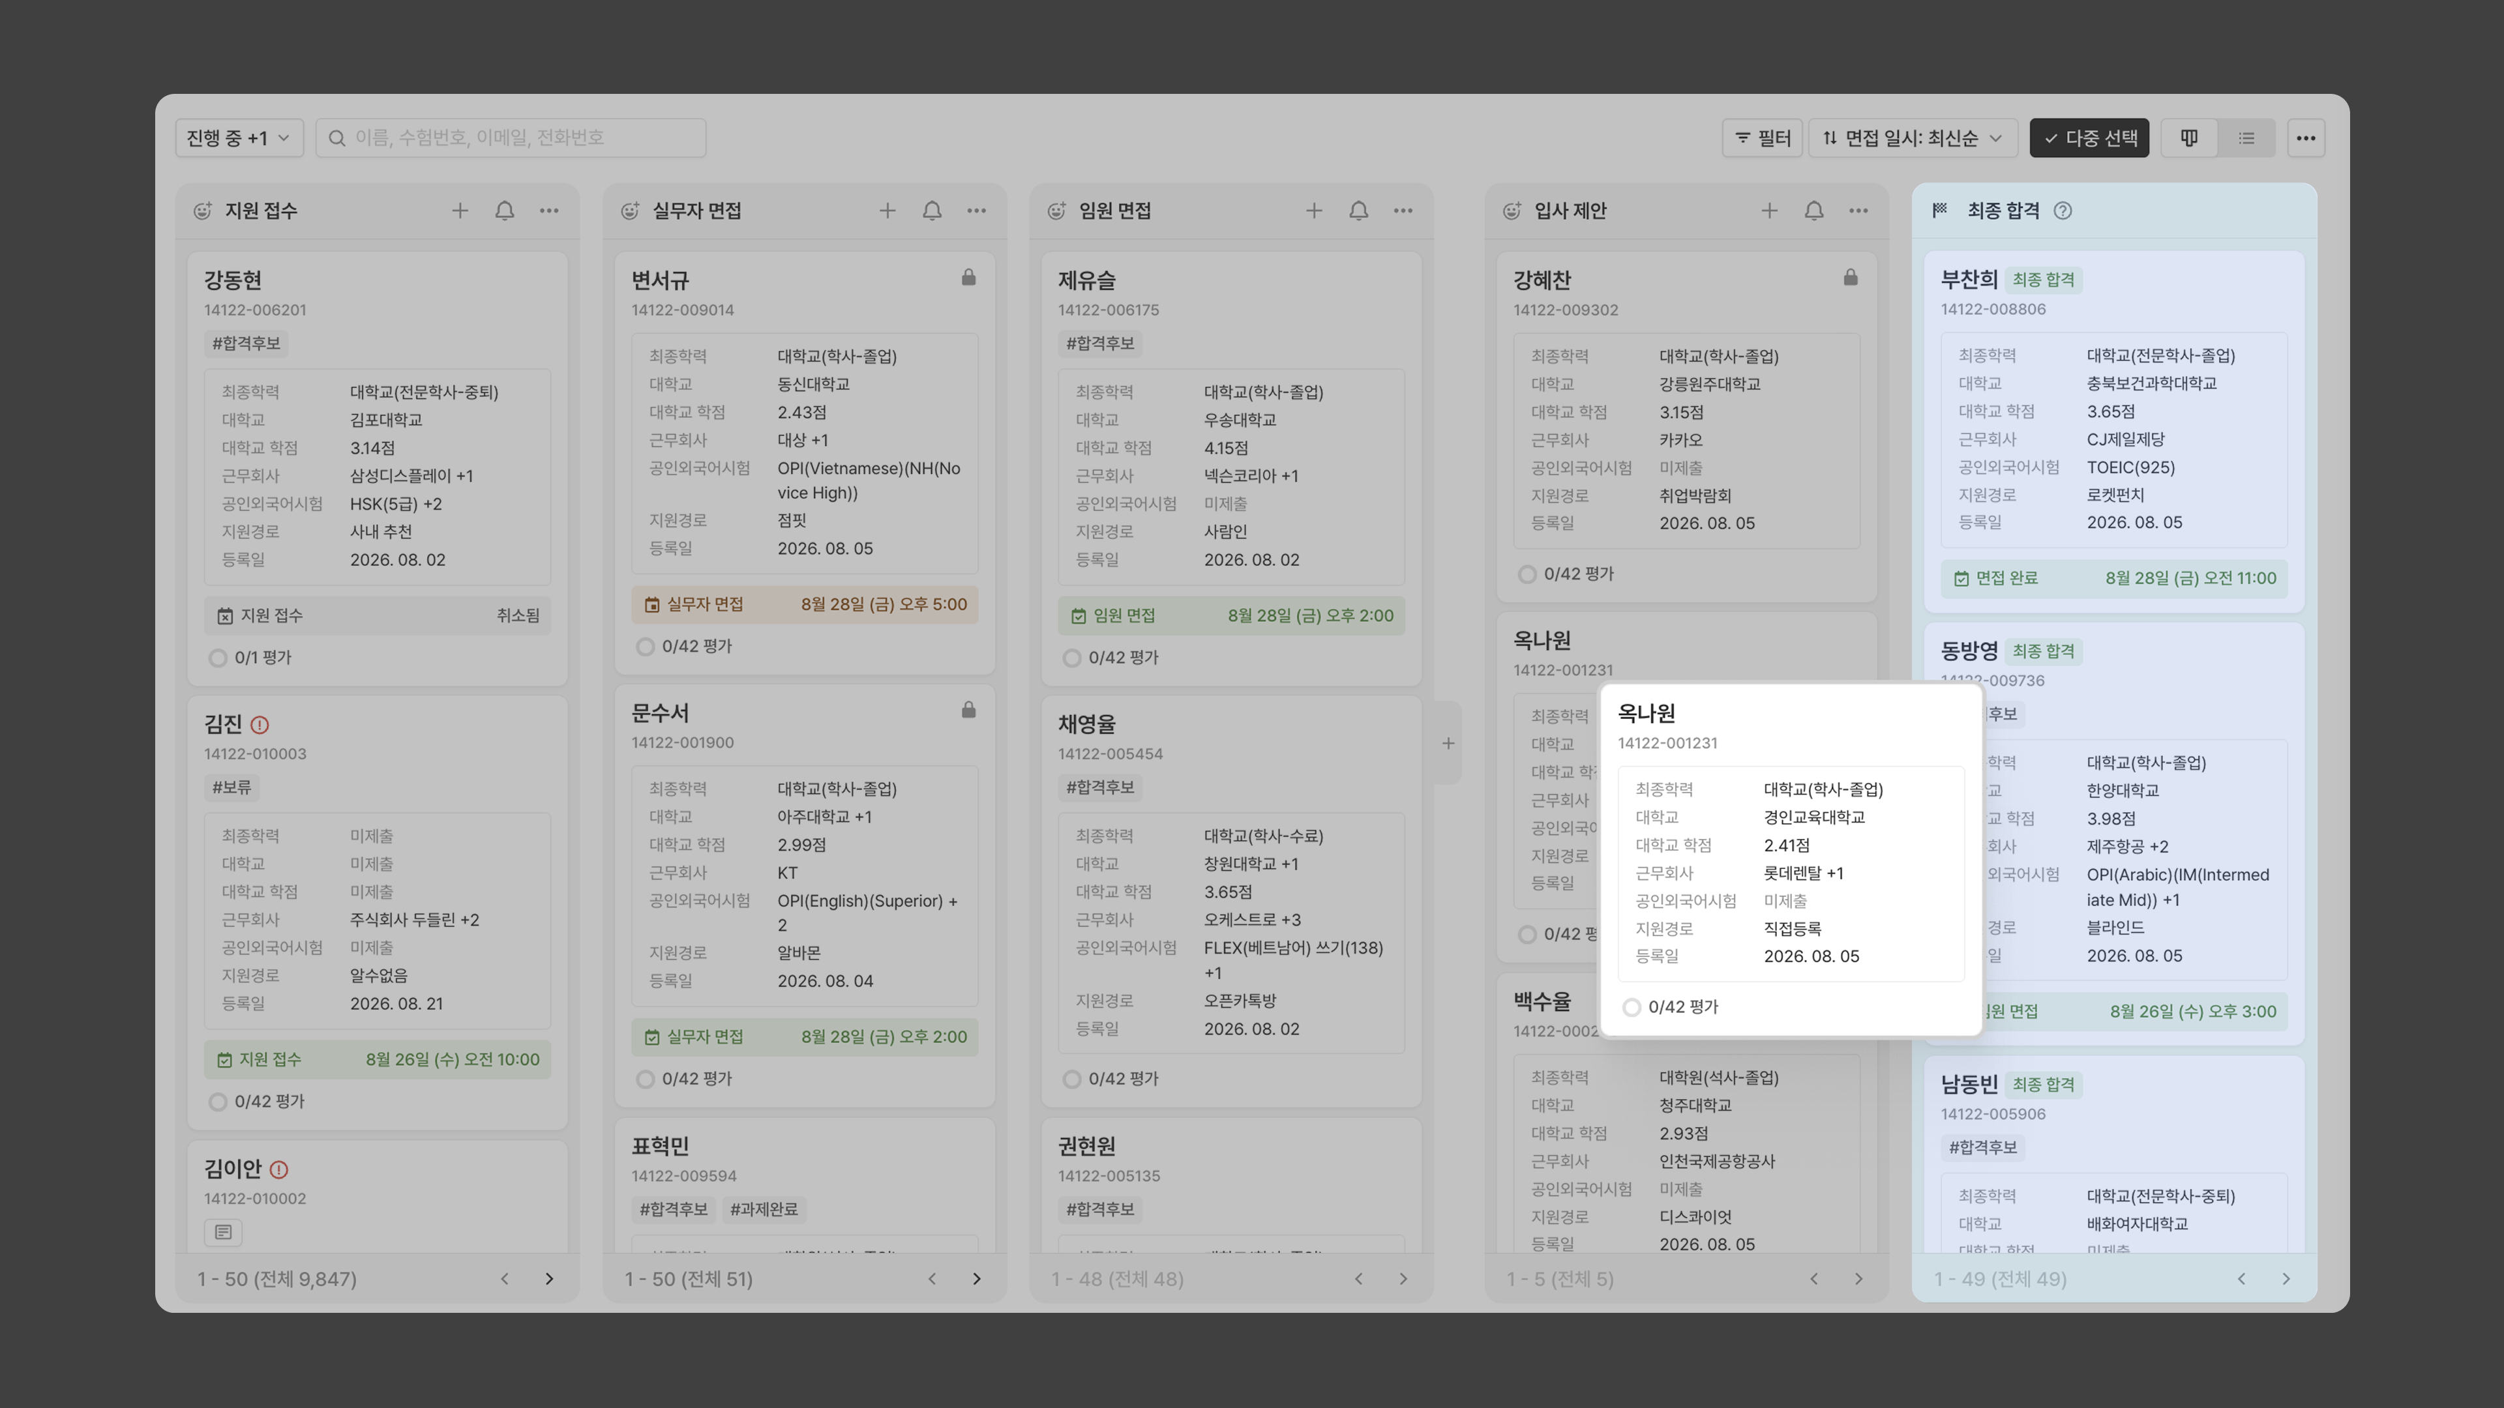Screen dimensions: 2504x1408
Task: Click the candidate search input field
Action: coord(511,138)
